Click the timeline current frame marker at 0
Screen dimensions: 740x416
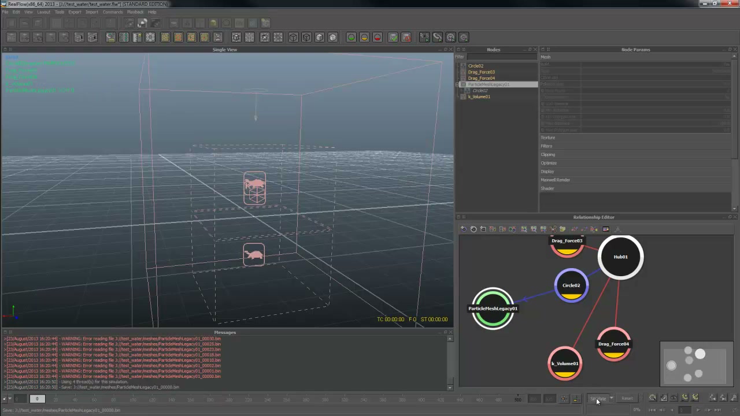point(36,399)
